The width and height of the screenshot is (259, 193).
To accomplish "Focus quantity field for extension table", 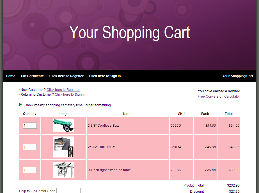I will (x=30, y=170).
